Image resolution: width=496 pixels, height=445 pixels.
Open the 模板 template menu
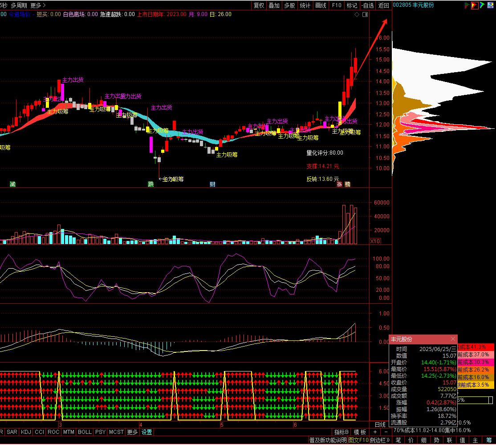[360, 432]
